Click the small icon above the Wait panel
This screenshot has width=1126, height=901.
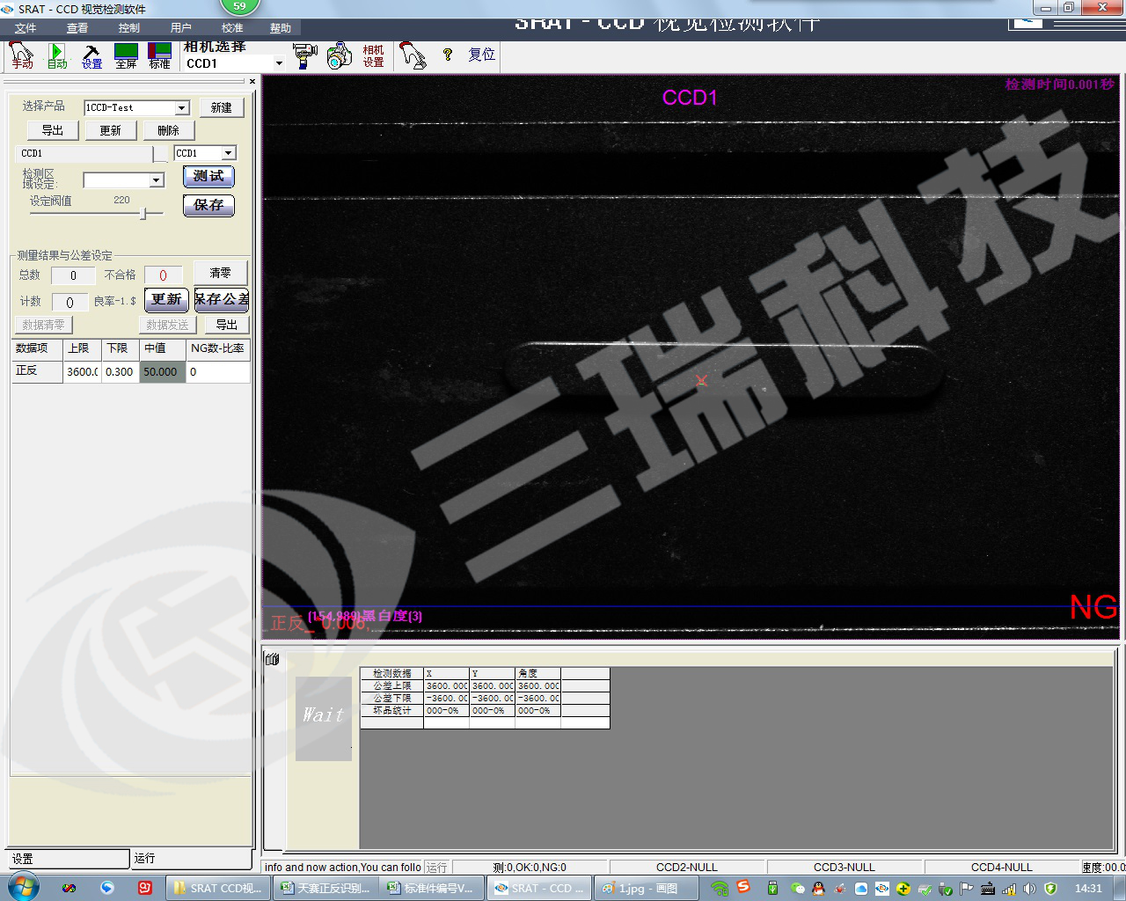point(273,659)
